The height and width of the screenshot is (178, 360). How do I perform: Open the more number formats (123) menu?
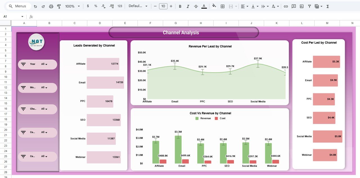click(120, 6)
